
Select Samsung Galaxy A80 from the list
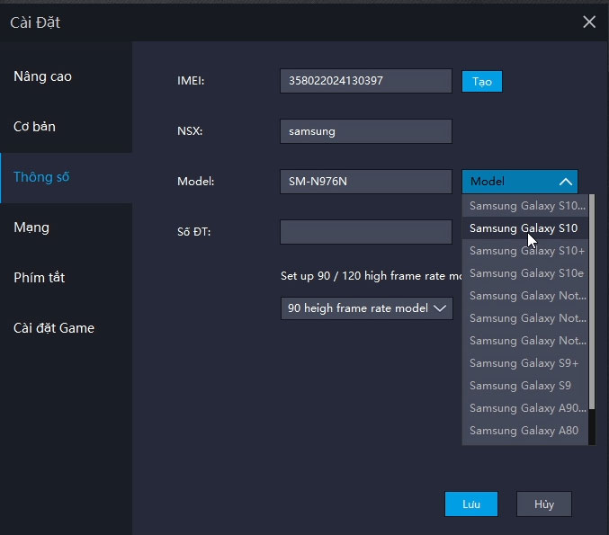pos(524,431)
